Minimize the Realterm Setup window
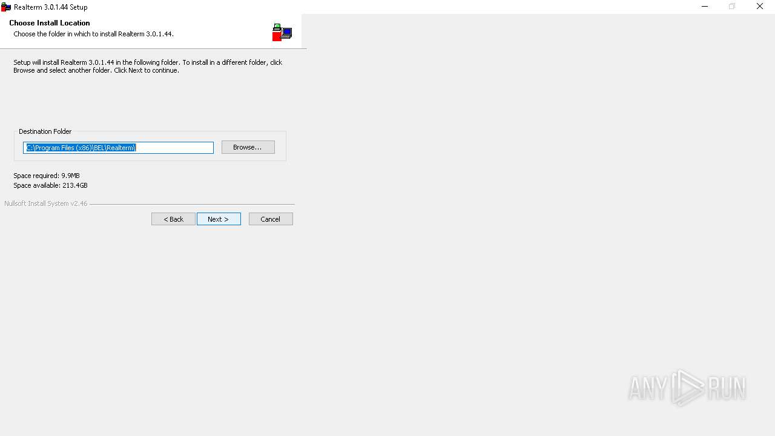The width and height of the screenshot is (775, 436). click(x=705, y=7)
